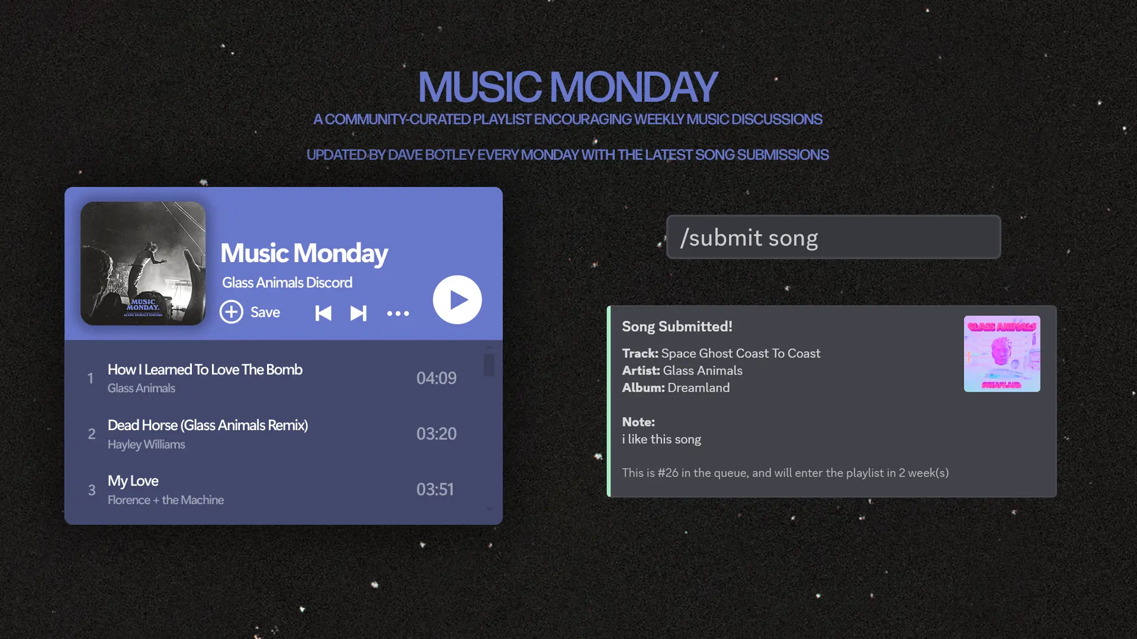
Task: Play the Music Monday playlist
Action: (x=457, y=300)
